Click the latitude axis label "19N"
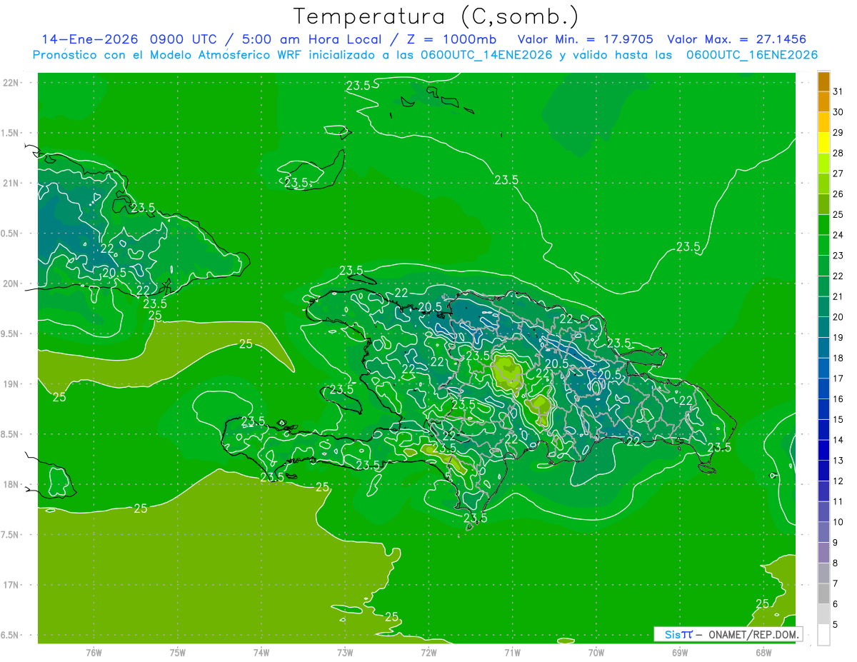 click(11, 384)
